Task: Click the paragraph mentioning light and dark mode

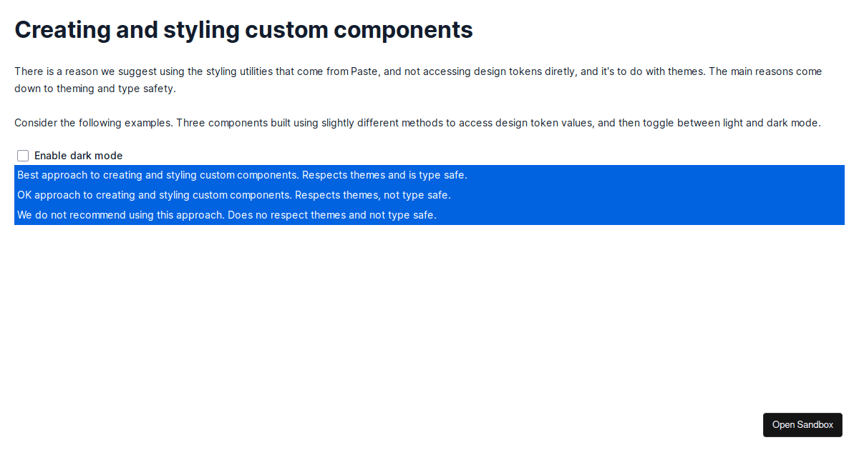Action: [417, 122]
